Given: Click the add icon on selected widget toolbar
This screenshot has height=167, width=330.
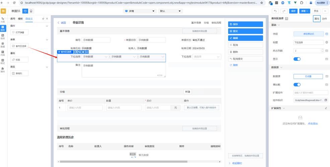Looking at the screenshot, I should (76, 52).
